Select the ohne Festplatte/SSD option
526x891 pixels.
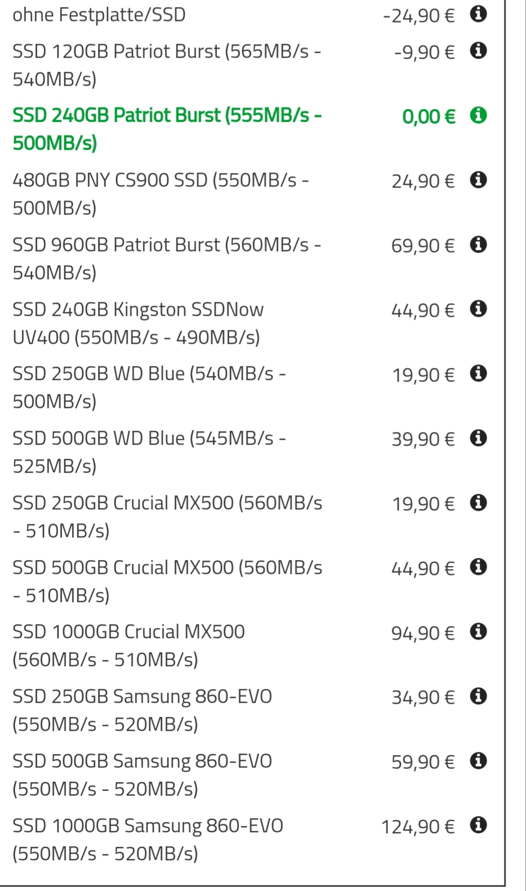[99, 15]
